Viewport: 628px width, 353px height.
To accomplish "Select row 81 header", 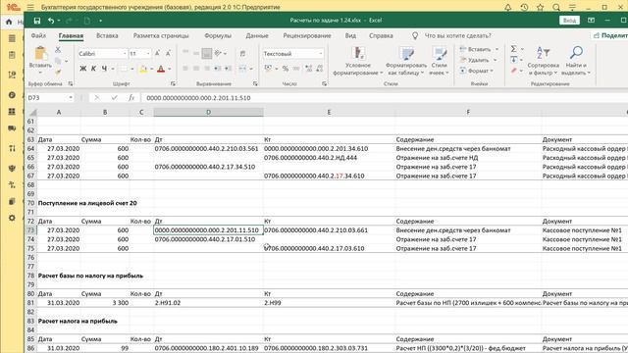I will (30, 303).
